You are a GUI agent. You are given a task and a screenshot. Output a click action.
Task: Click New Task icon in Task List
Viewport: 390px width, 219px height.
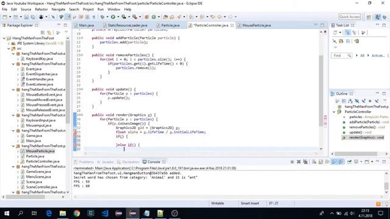tap(335, 32)
